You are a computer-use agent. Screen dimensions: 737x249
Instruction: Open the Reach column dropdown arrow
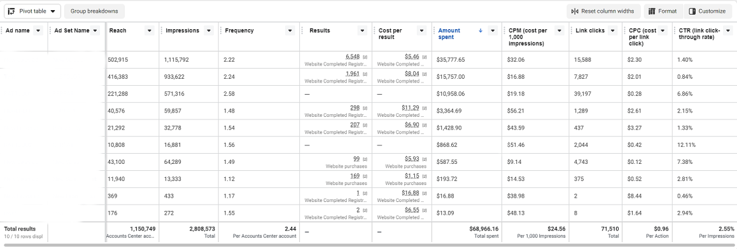pyautogui.click(x=150, y=30)
